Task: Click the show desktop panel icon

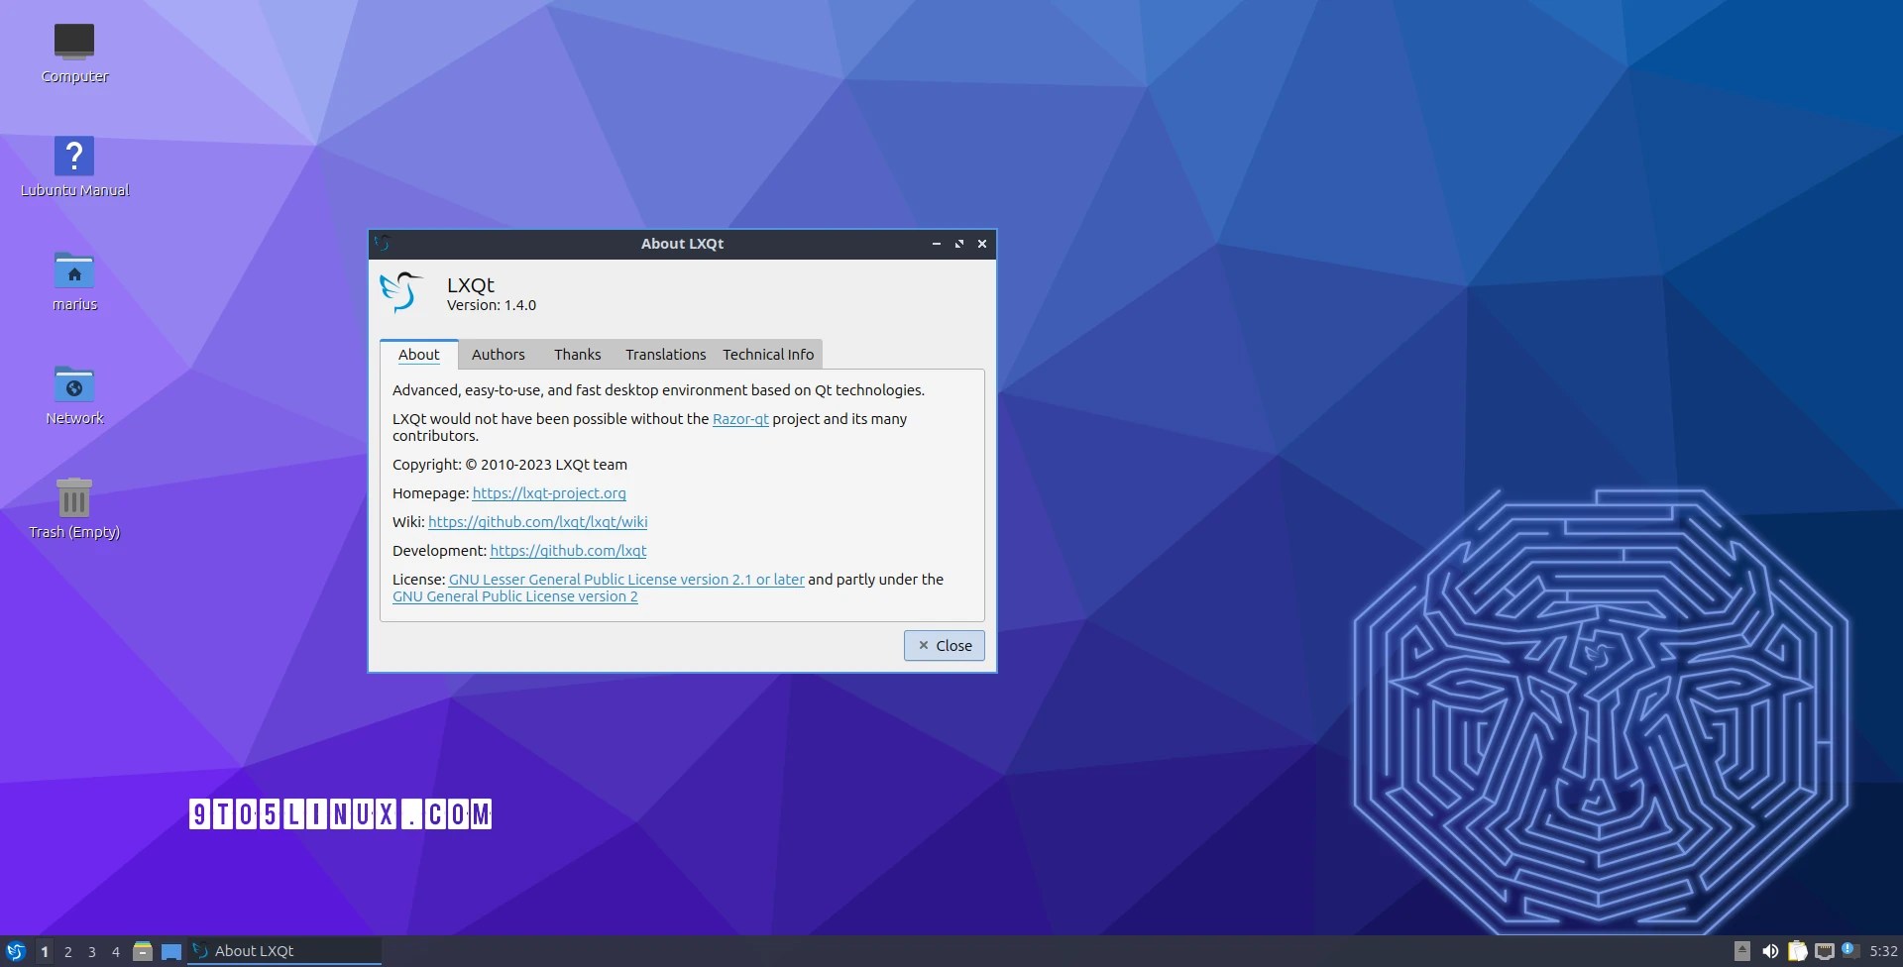Action: (x=171, y=951)
